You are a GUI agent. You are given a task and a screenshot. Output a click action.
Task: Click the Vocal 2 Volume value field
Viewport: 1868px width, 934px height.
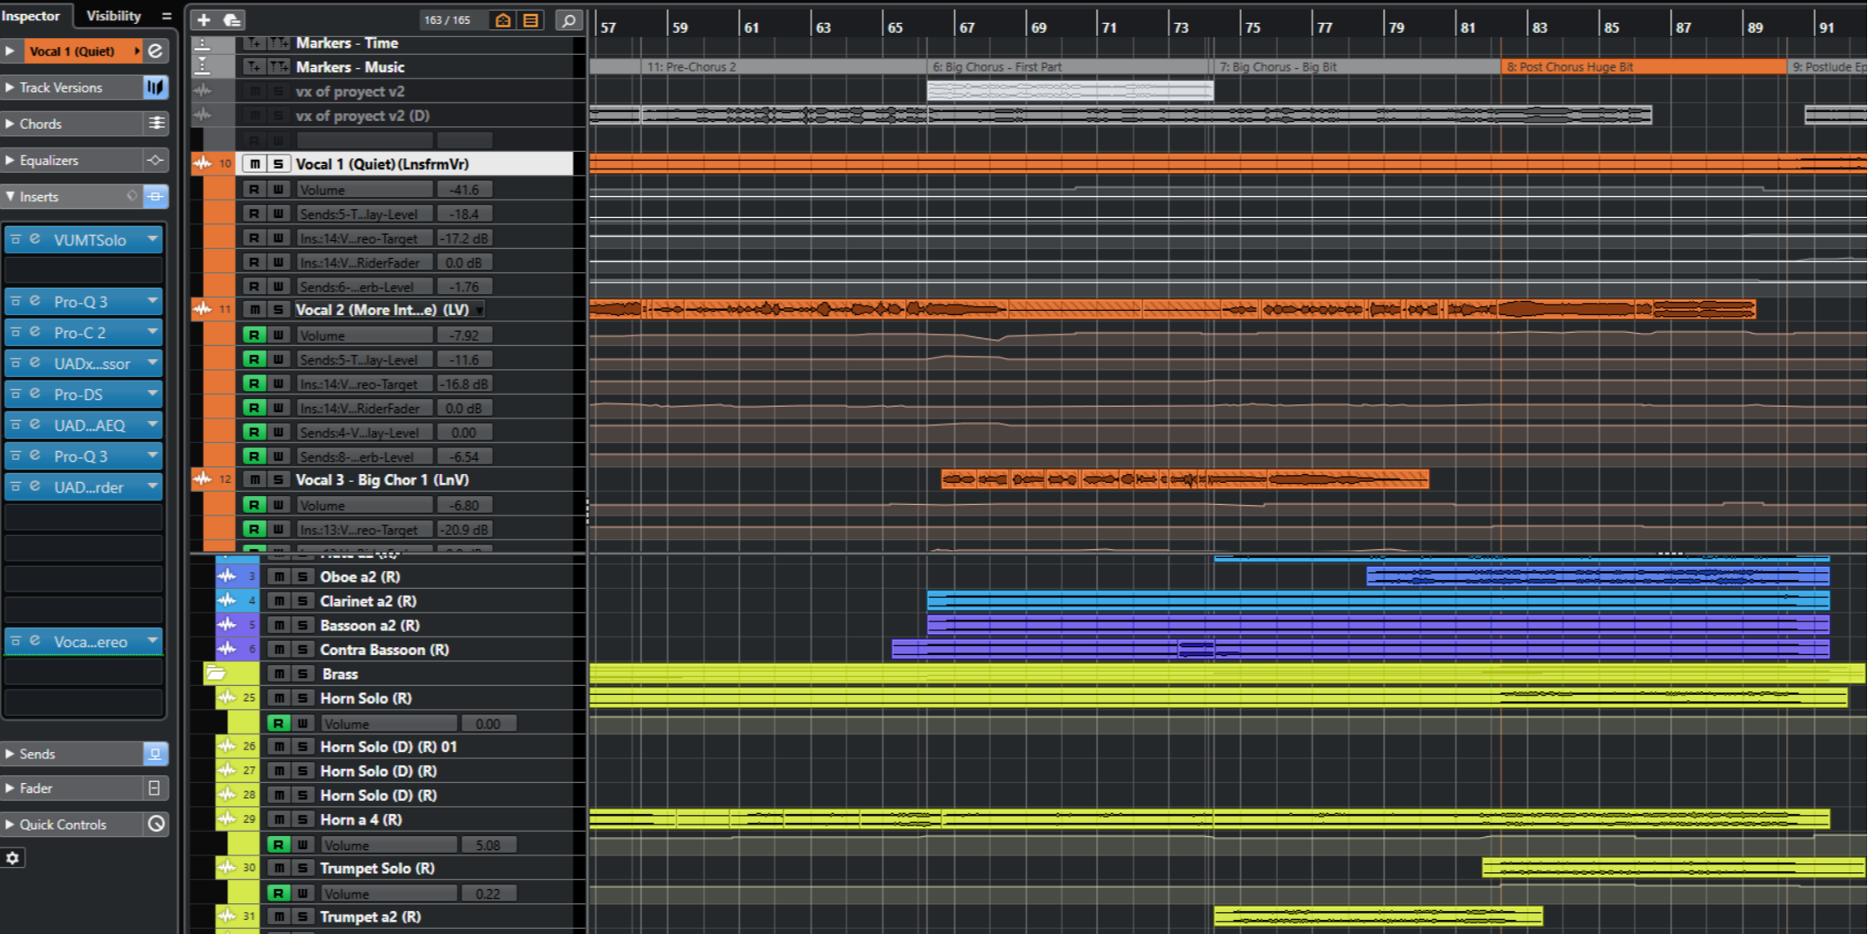coord(464,335)
